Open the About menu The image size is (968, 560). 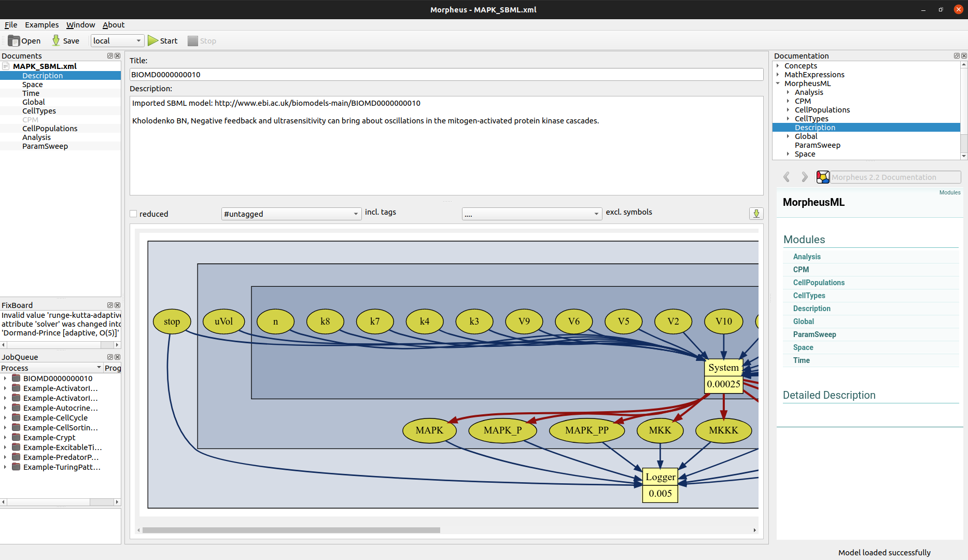pos(114,25)
